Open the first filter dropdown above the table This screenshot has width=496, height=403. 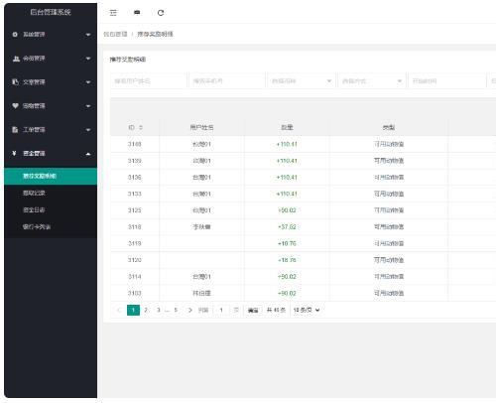(x=302, y=81)
